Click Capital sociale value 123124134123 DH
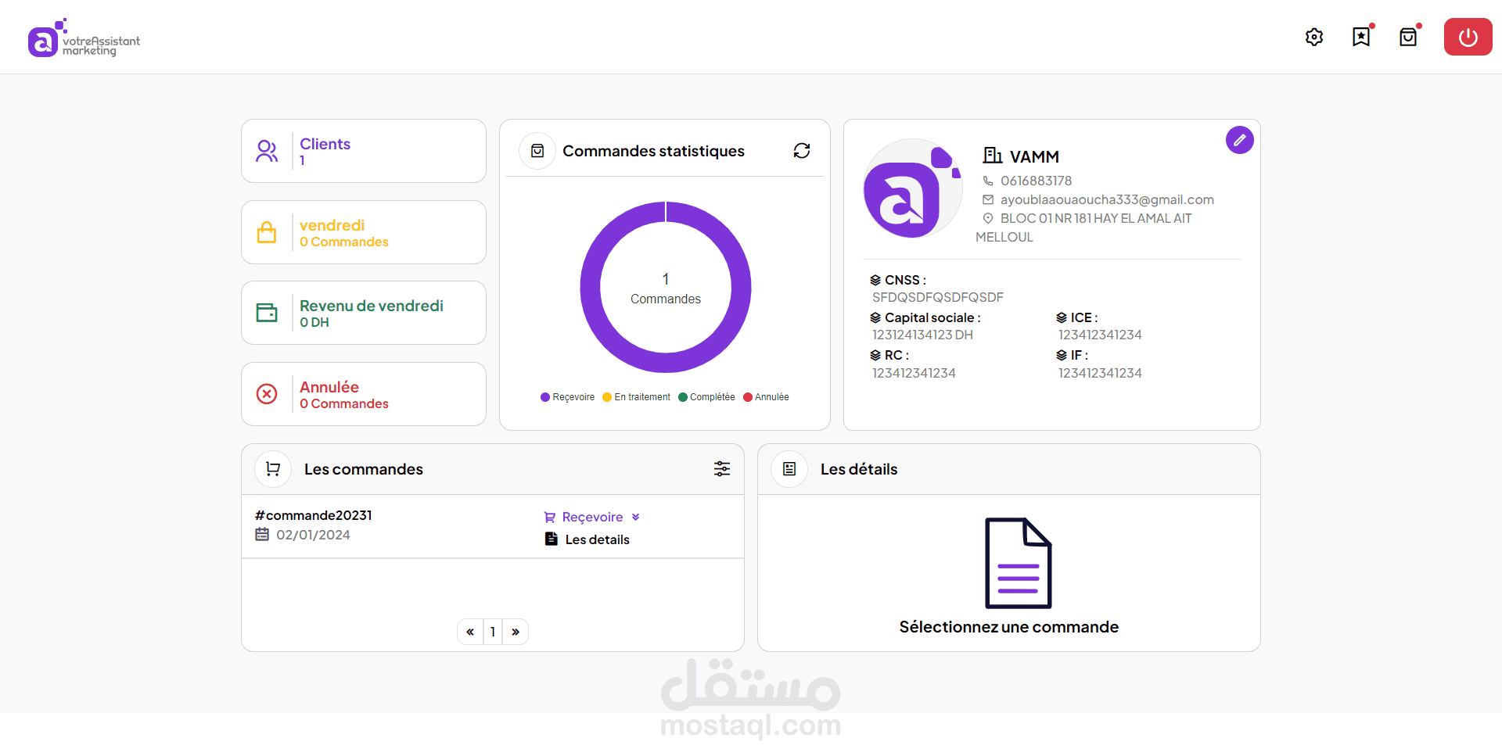The width and height of the screenshot is (1502, 756). coord(922,335)
